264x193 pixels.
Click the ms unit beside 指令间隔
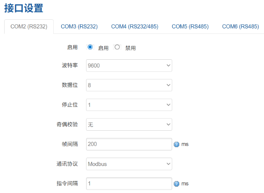185,184
